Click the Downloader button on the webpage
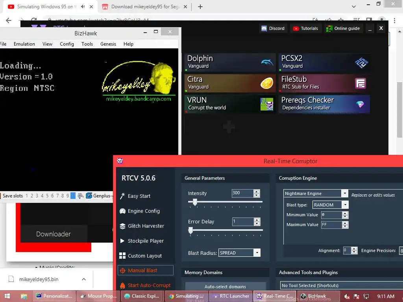 (x=54, y=234)
